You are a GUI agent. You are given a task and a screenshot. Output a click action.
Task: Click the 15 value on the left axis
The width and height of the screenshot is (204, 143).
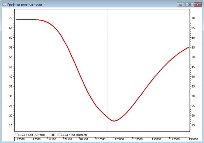click(11, 125)
